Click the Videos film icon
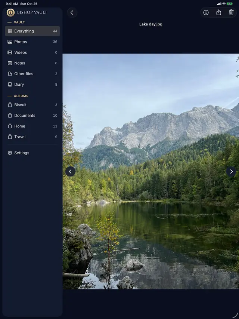239x319 pixels. click(x=10, y=52)
